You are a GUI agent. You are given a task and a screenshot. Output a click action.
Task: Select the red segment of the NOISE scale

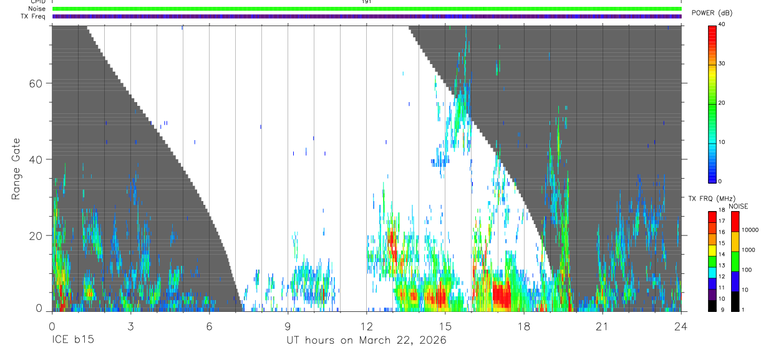[735, 222]
